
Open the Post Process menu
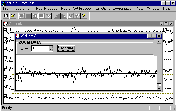[x=47, y=9]
